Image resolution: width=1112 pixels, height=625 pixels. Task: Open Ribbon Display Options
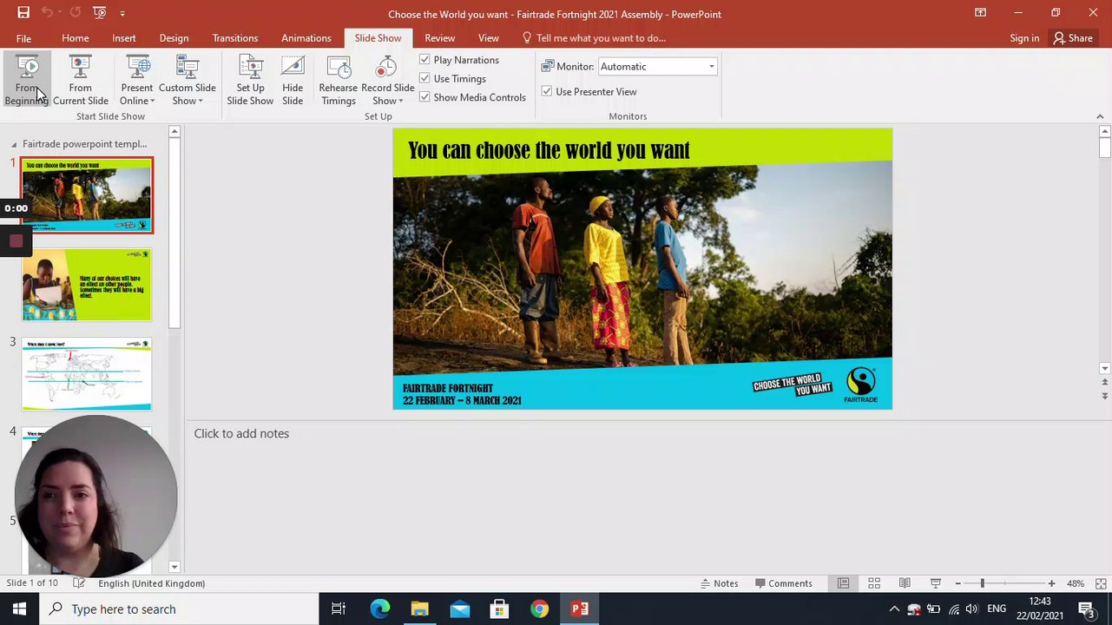[x=980, y=13]
